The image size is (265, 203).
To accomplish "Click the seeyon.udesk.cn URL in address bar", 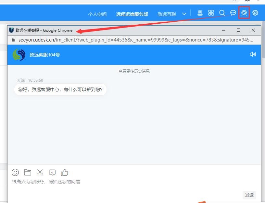I will click(x=136, y=40).
